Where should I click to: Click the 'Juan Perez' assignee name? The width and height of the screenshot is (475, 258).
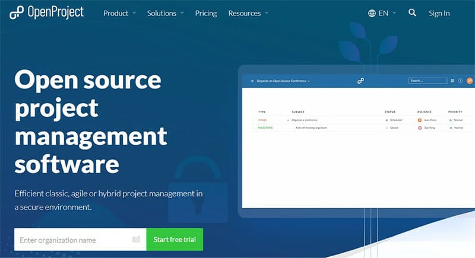(430, 120)
